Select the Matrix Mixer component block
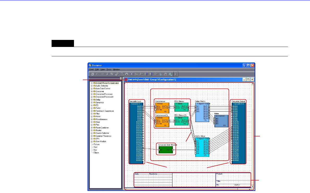310x193 pixels. pyautogui.click(x=202, y=147)
